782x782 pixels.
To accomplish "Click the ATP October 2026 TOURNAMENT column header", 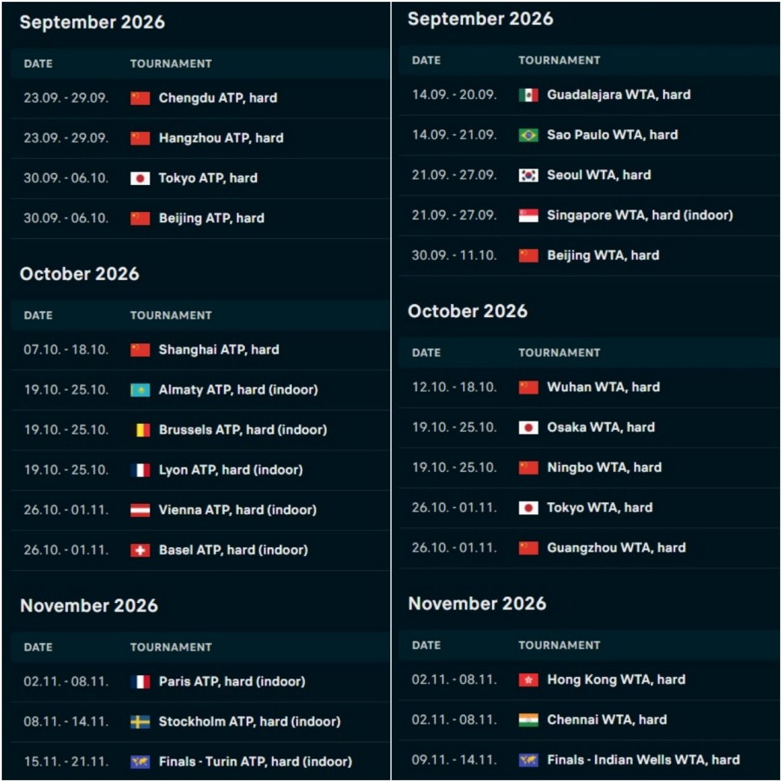I will [171, 315].
